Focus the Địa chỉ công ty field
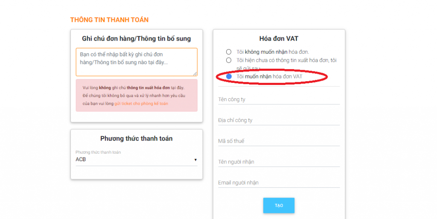 tap(279, 120)
